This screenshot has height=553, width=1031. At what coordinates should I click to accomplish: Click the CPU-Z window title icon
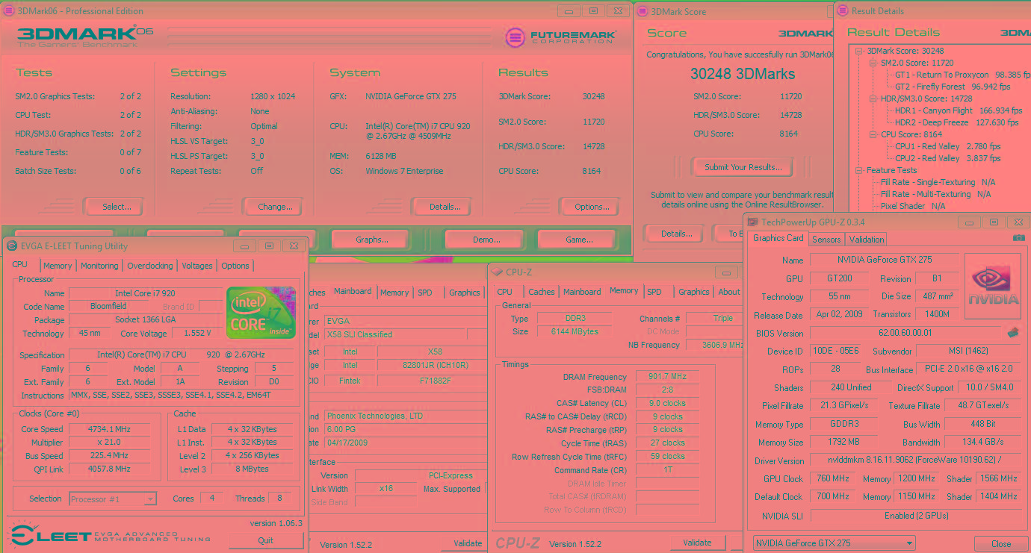click(498, 272)
